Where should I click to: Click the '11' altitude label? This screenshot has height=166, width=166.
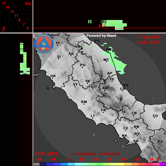tap(16, 16)
